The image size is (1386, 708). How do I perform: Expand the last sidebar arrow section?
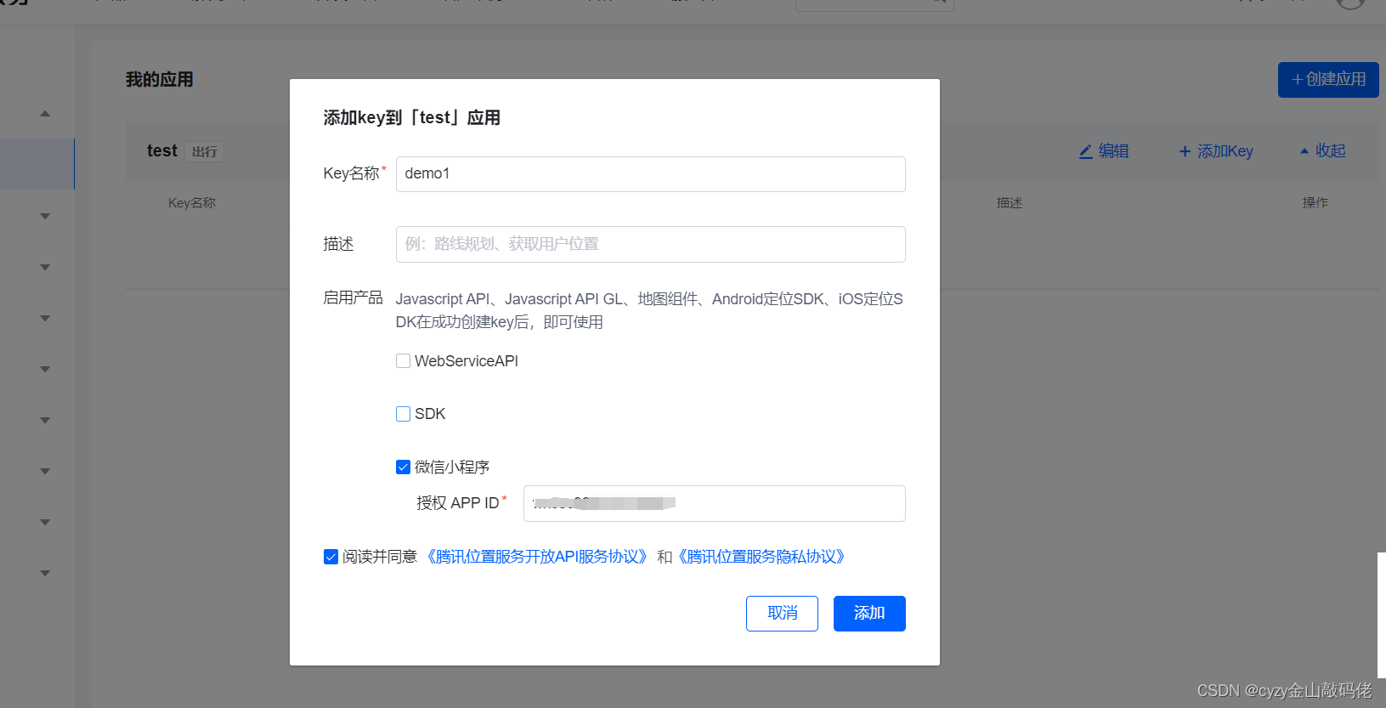[45, 573]
